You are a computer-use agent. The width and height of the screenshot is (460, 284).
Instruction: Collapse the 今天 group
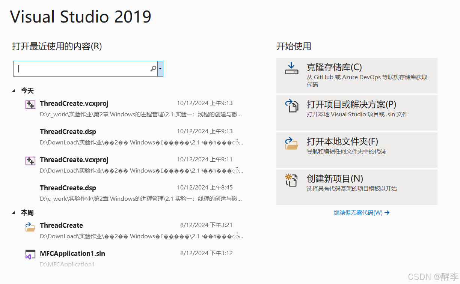click(x=14, y=90)
